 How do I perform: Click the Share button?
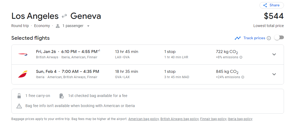(271, 5)
